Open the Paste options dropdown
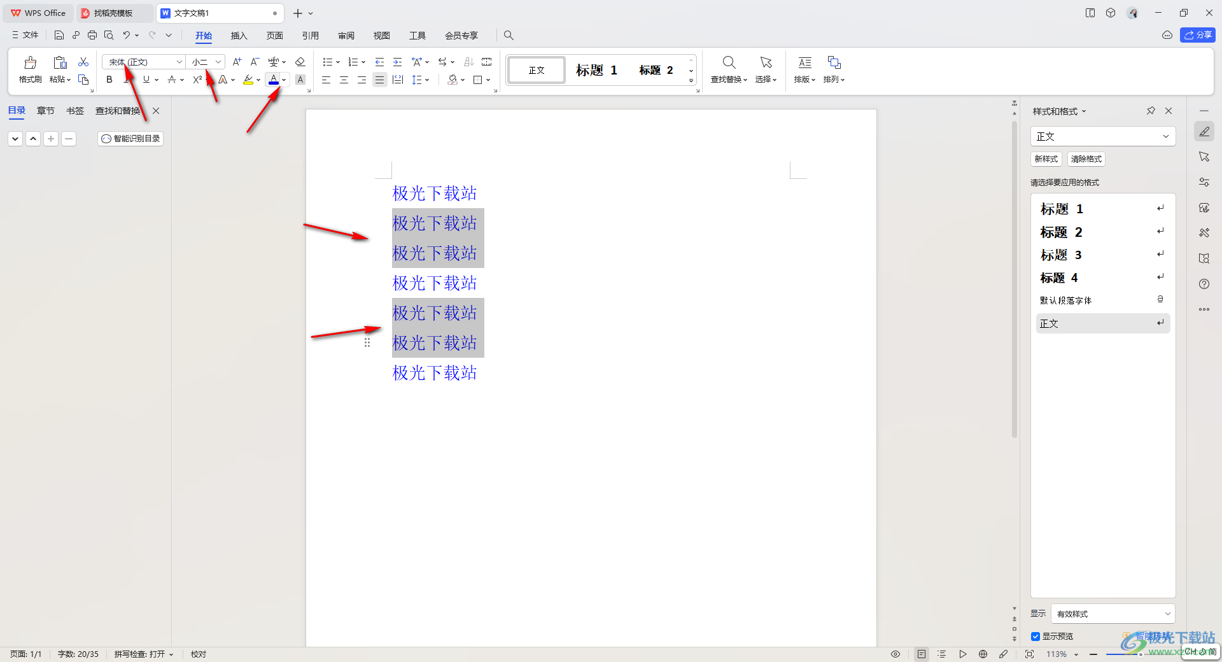The height and width of the screenshot is (662, 1222). [60, 80]
